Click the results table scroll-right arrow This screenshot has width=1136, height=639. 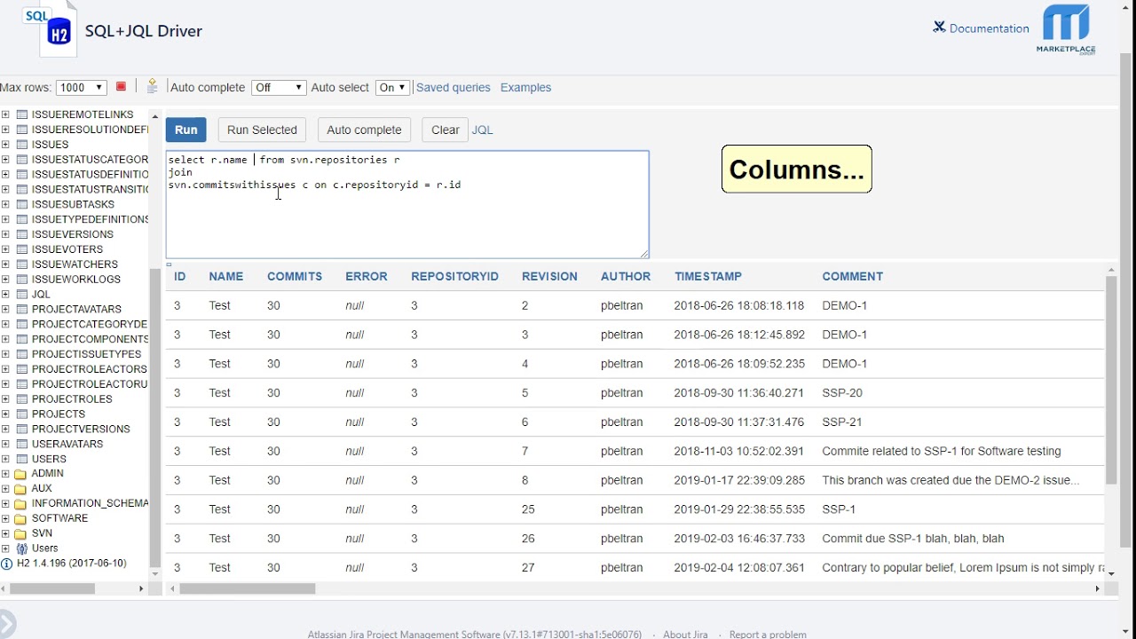1097,588
